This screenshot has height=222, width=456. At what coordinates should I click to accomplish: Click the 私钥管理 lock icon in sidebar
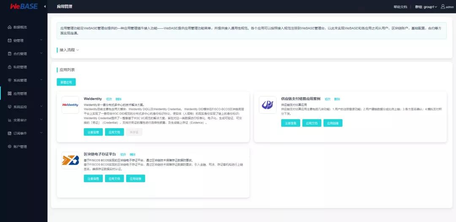[10, 67]
